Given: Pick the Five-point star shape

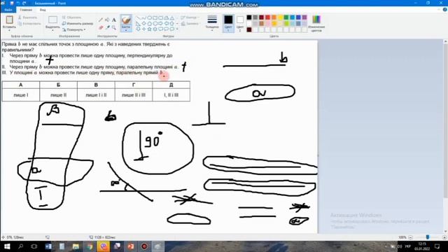Looking at the screenshot, I should pyautogui.click(x=149, y=29).
